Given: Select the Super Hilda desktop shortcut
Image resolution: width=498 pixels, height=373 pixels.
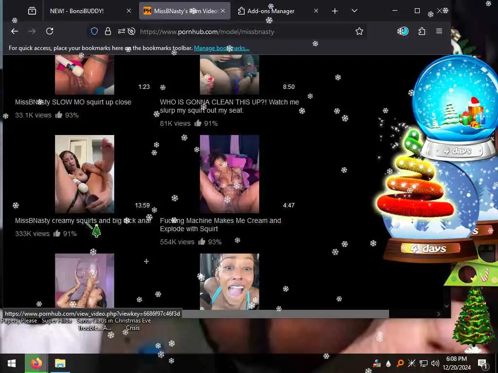Looking at the screenshot, I should click(x=57, y=321).
